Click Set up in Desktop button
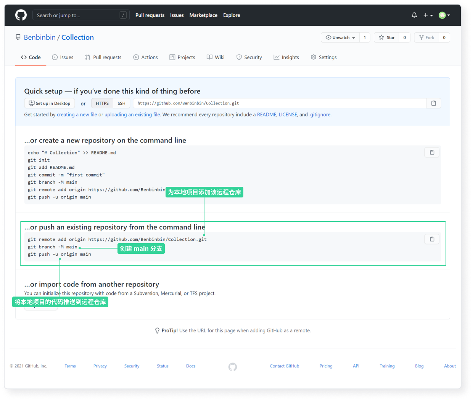This screenshot has height=401, width=473. 50,103
